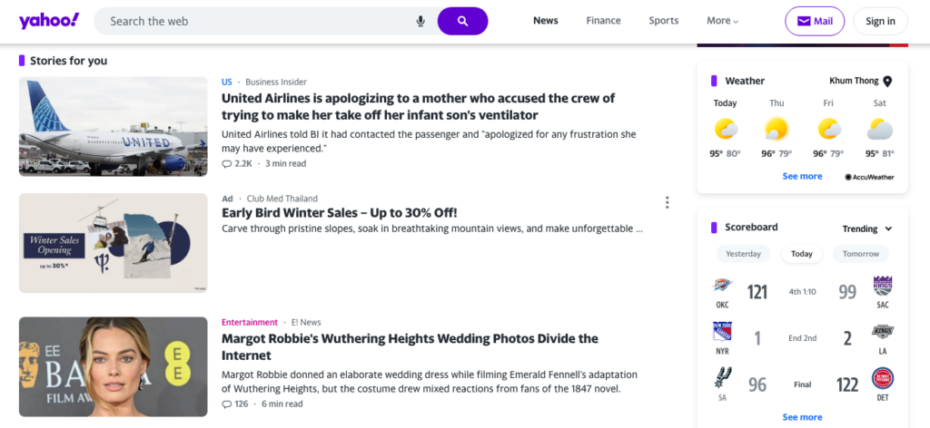Select the Tomorrow scoreboard filter

[860, 254]
